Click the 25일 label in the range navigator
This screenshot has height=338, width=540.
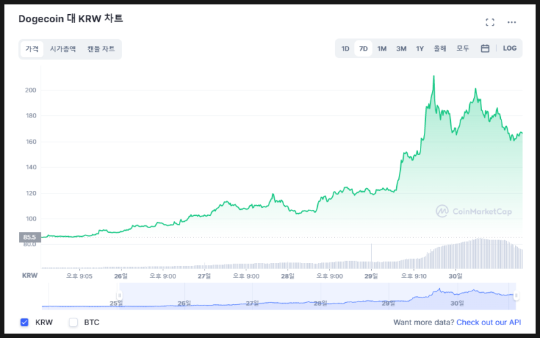click(116, 303)
